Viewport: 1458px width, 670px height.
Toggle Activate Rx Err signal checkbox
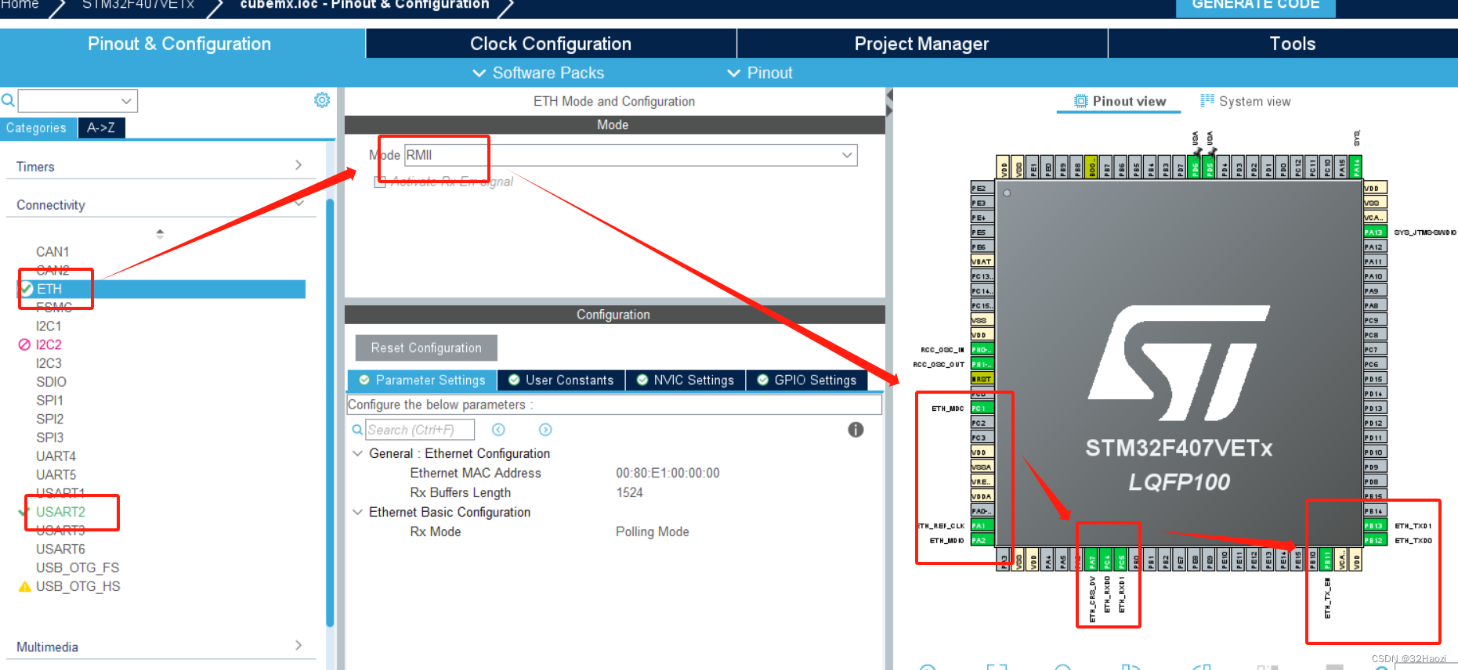point(380,182)
